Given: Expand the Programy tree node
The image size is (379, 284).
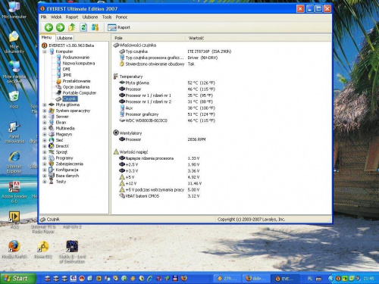Looking at the screenshot, I should point(45,158).
